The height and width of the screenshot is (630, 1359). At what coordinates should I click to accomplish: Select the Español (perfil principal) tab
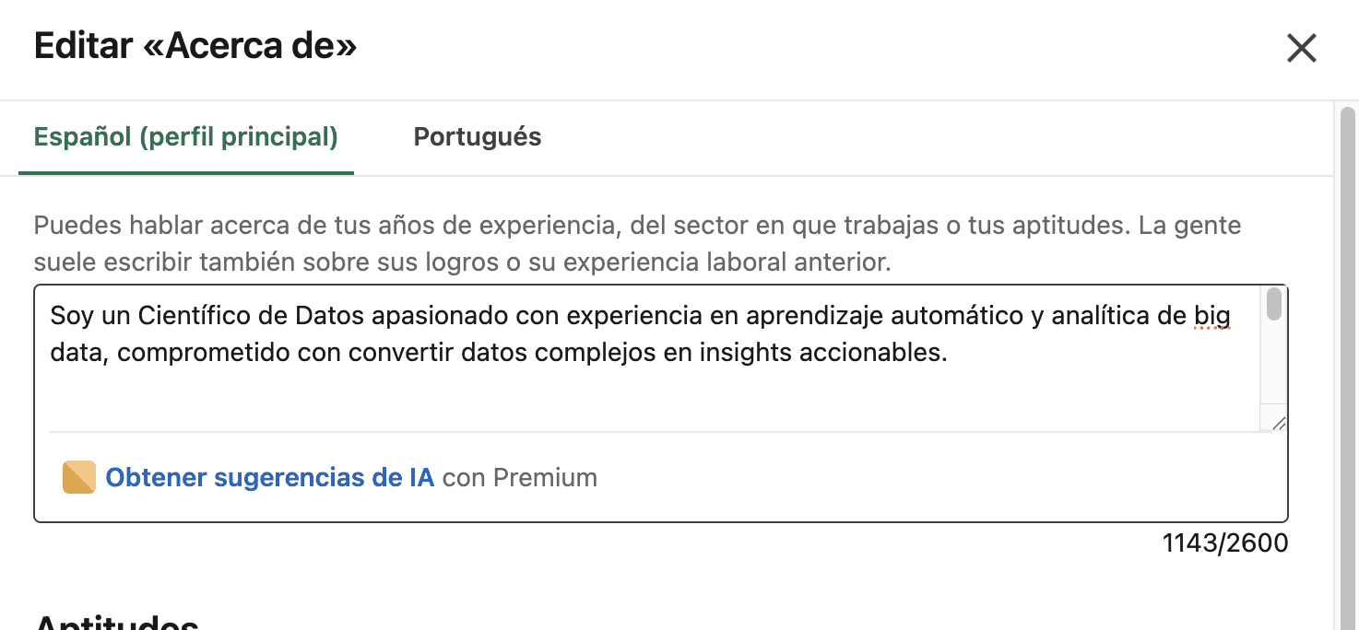tap(185, 137)
